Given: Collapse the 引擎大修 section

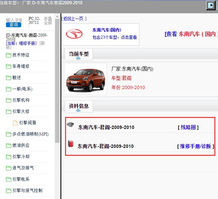Looking at the screenshot, I should tap(21, 111).
